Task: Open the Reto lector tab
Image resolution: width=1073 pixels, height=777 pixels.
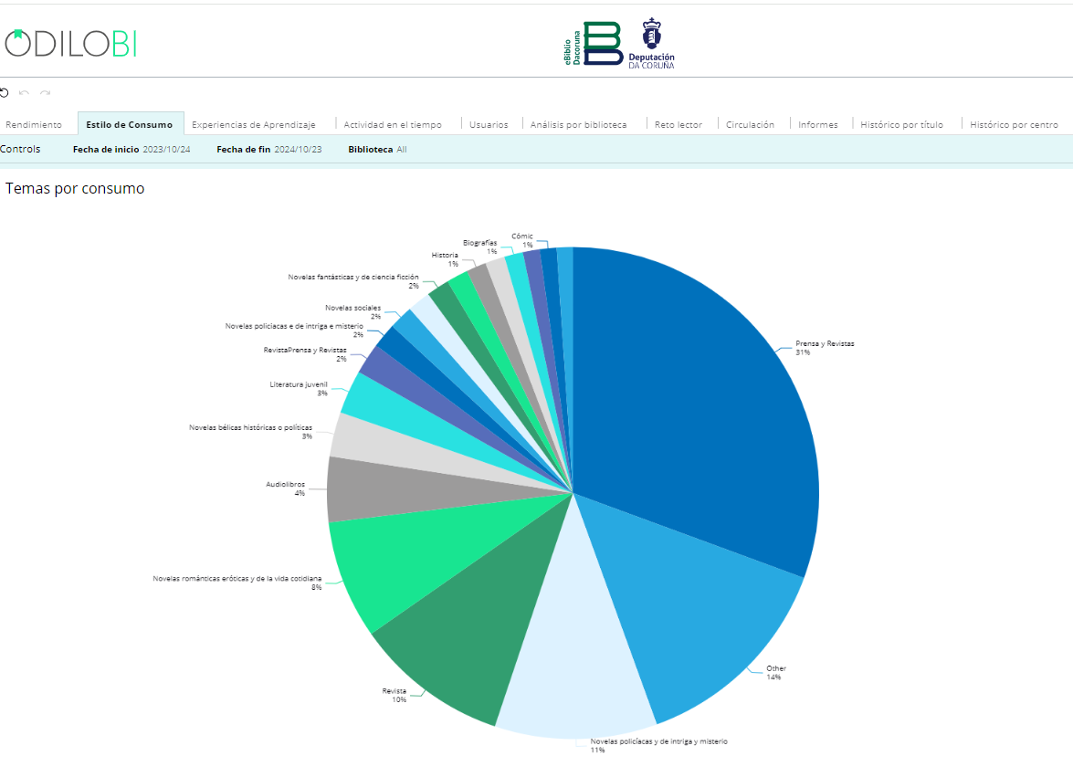Action: pos(679,124)
